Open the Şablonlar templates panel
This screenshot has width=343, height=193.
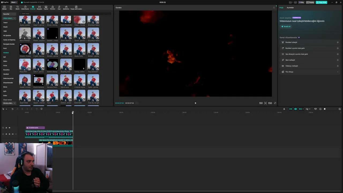point(66,8)
